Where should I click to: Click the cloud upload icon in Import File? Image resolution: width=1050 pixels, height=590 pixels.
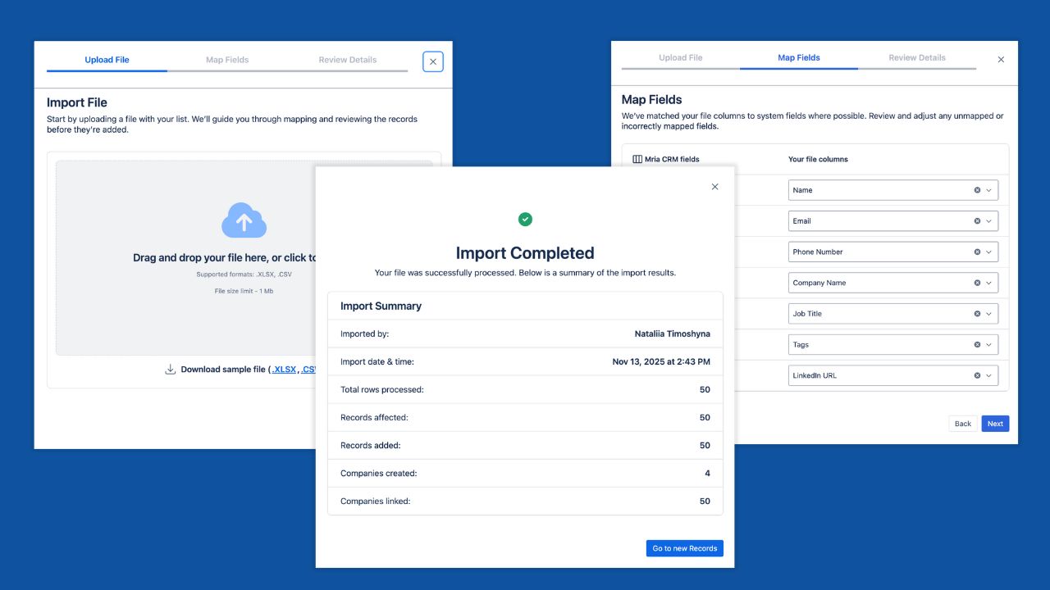[244, 220]
